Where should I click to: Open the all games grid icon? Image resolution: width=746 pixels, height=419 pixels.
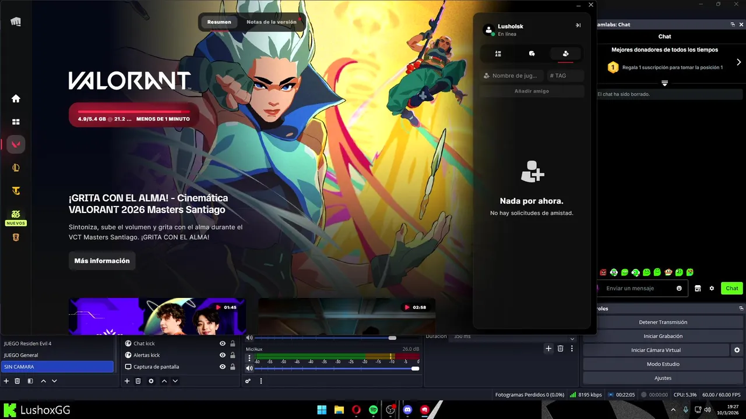click(x=16, y=122)
